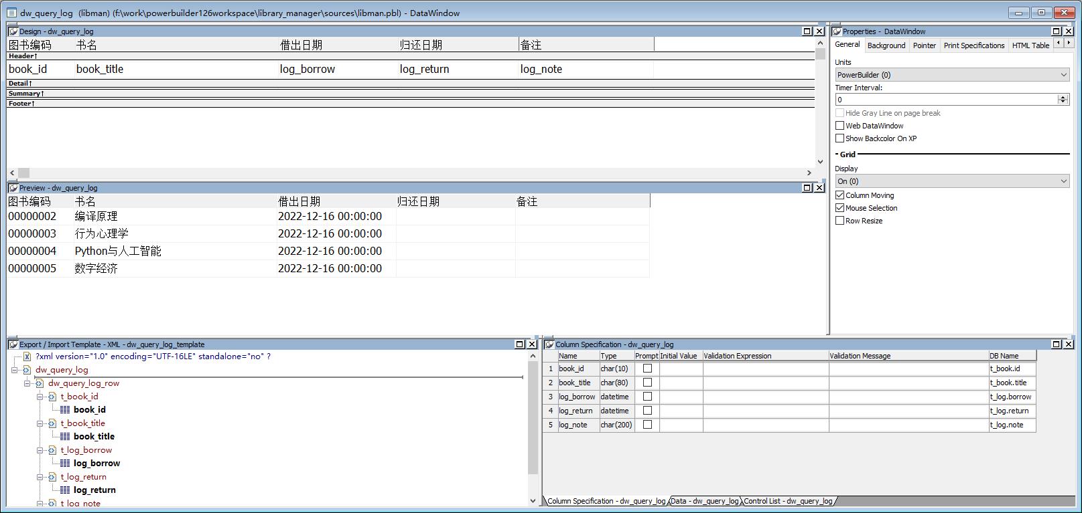
Task: Open the HTML Table tab
Action: point(1030,45)
